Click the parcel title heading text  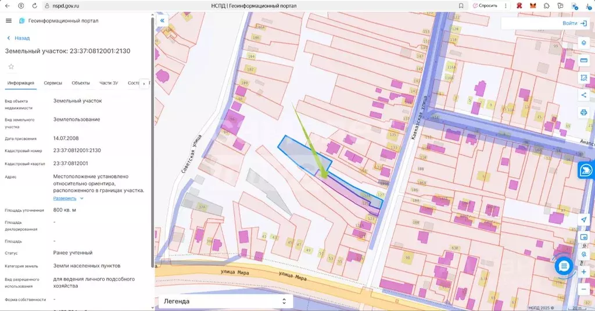pos(67,51)
